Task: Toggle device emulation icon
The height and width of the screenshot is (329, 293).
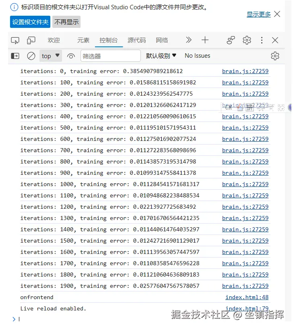Action: (x=31, y=40)
